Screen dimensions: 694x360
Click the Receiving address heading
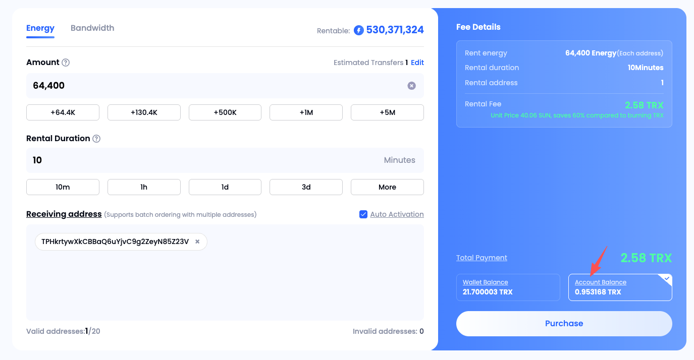(64, 214)
